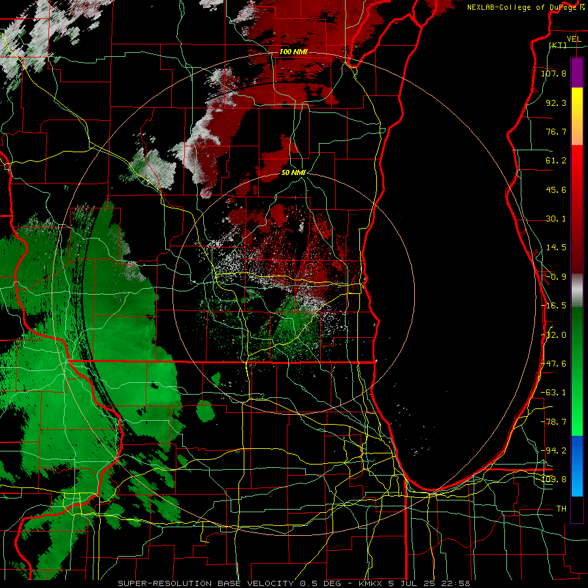Click the 14.5 scale value
The width and height of the screenshot is (588, 588).
[x=556, y=248]
